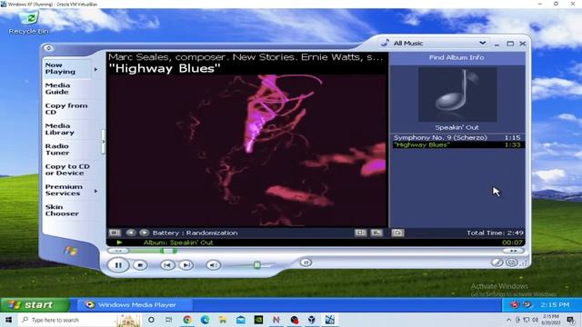Open Mail app from taskbar

240,320
